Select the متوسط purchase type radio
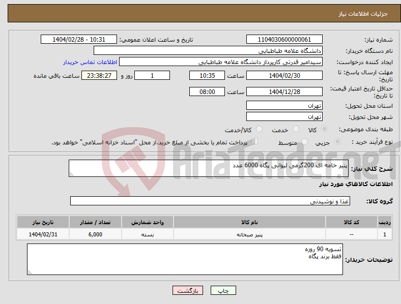Image resolution: width=401 pixels, height=304 pixels. point(304,141)
